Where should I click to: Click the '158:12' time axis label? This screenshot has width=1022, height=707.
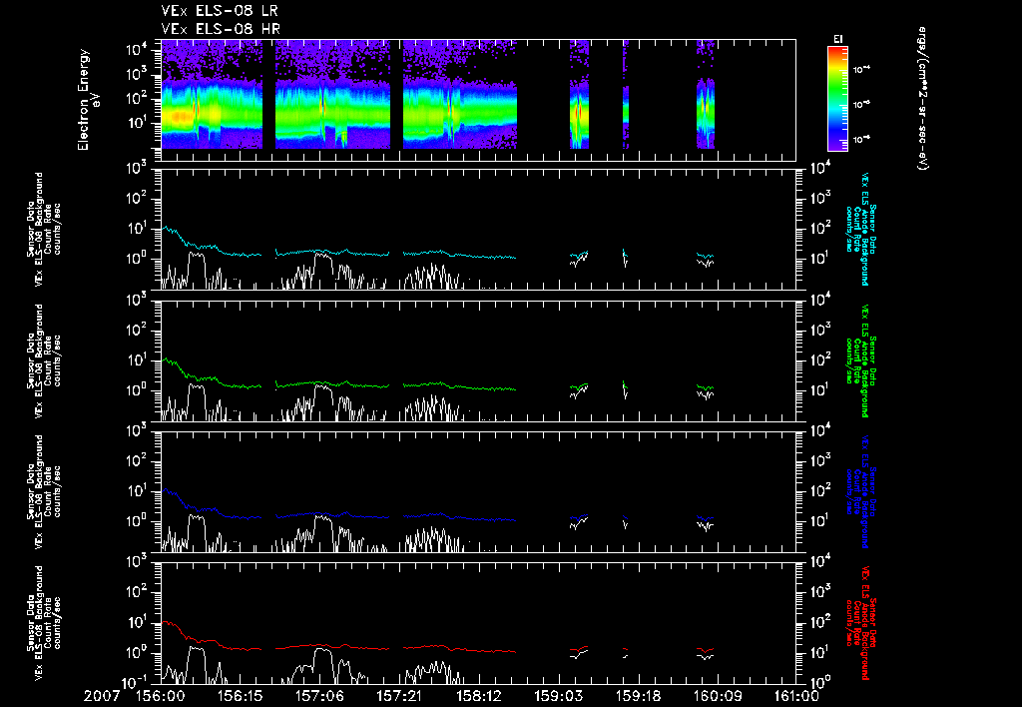(478, 696)
